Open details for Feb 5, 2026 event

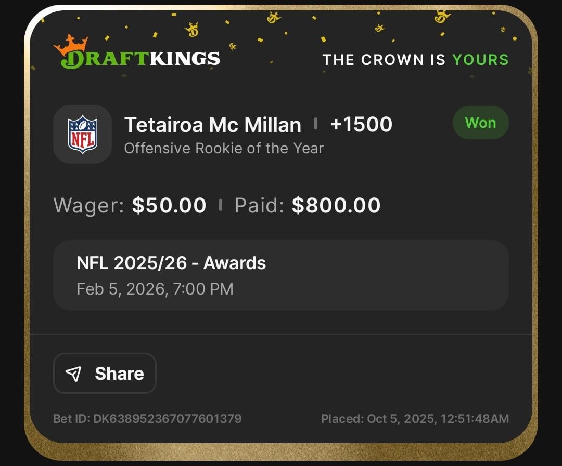tap(156, 289)
